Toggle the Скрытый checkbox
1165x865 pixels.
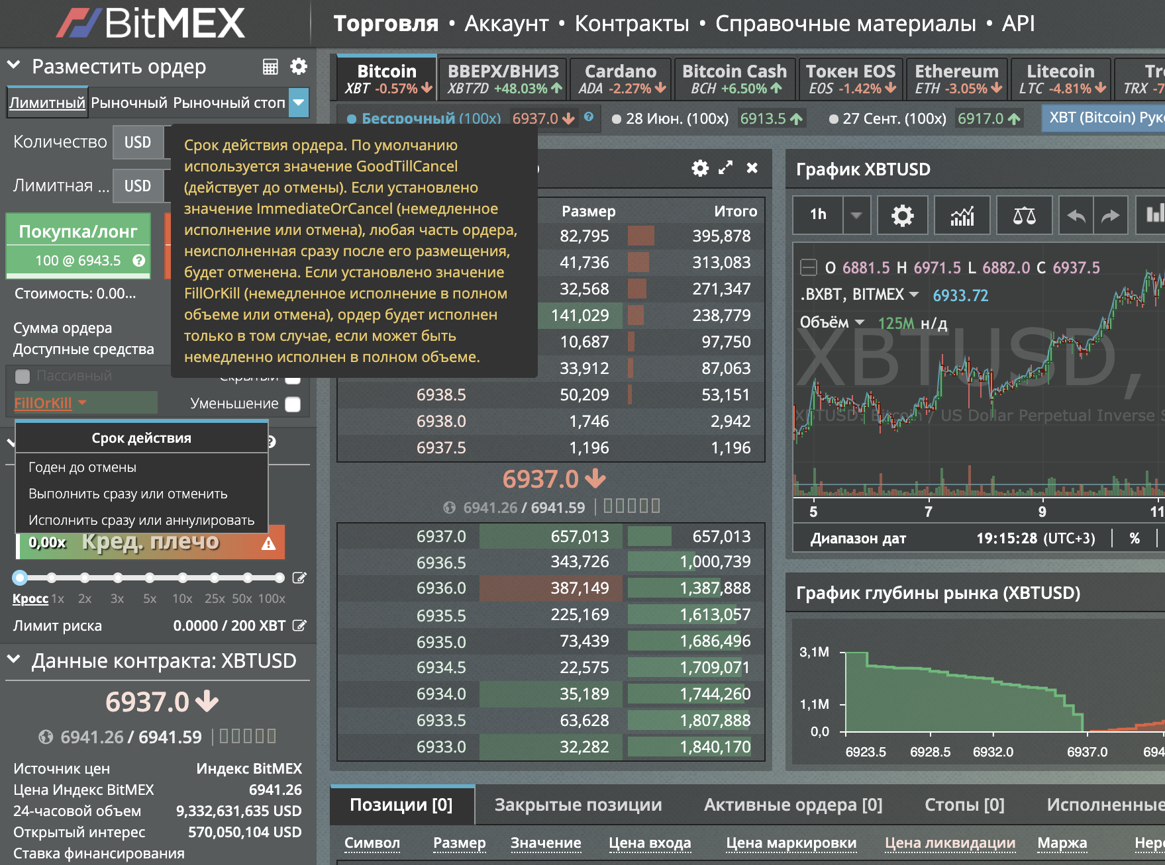(293, 379)
